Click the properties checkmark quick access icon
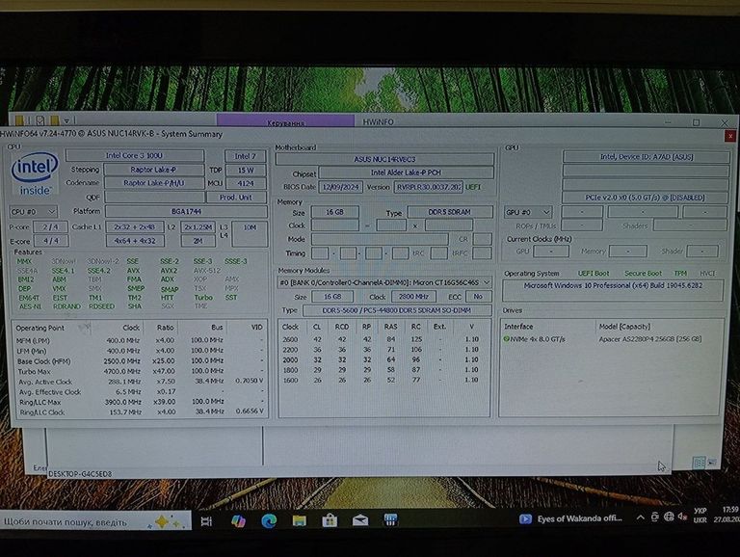 [40, 120]
